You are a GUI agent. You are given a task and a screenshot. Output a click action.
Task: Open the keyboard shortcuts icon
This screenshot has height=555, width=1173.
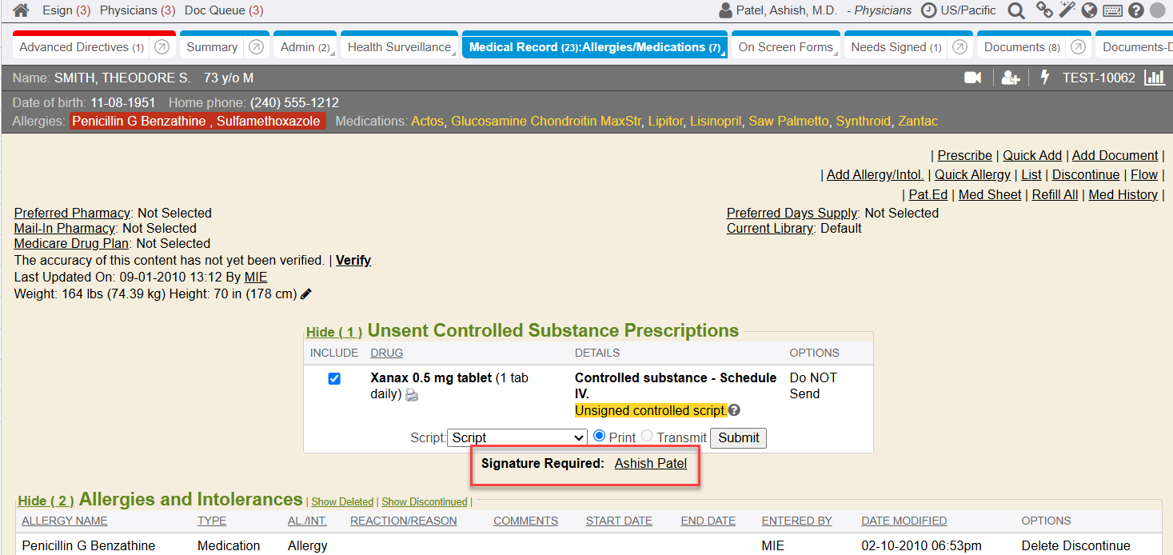pyautogui.click(x=1112, y=10)
